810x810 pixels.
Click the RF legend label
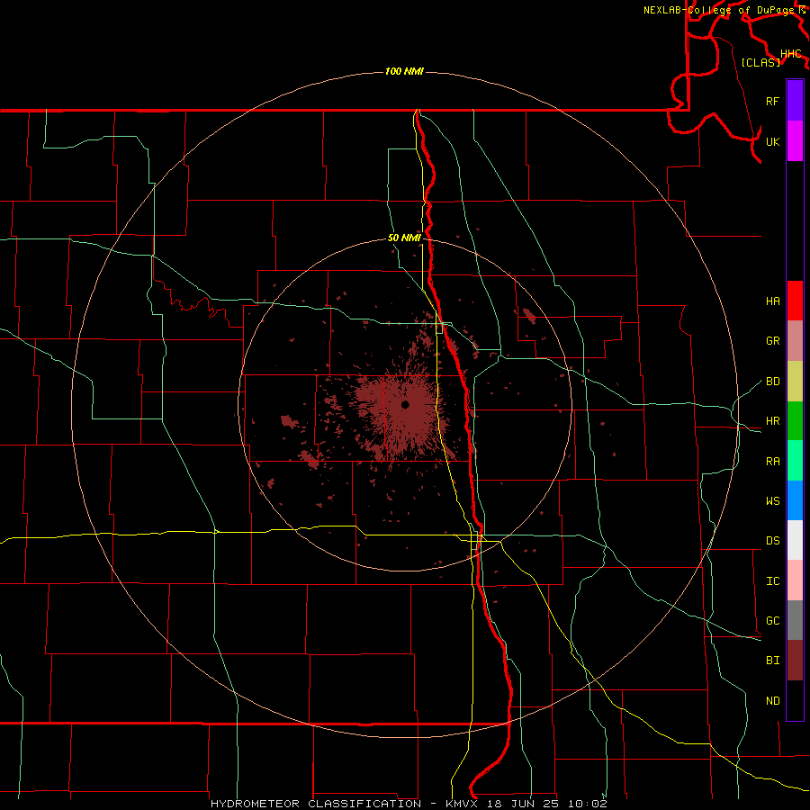click(772, 101)
